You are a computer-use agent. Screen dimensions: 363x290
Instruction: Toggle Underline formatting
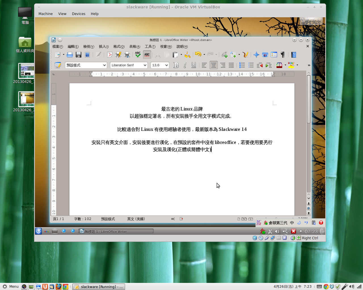pyautogui.click(x=194, y=65)
